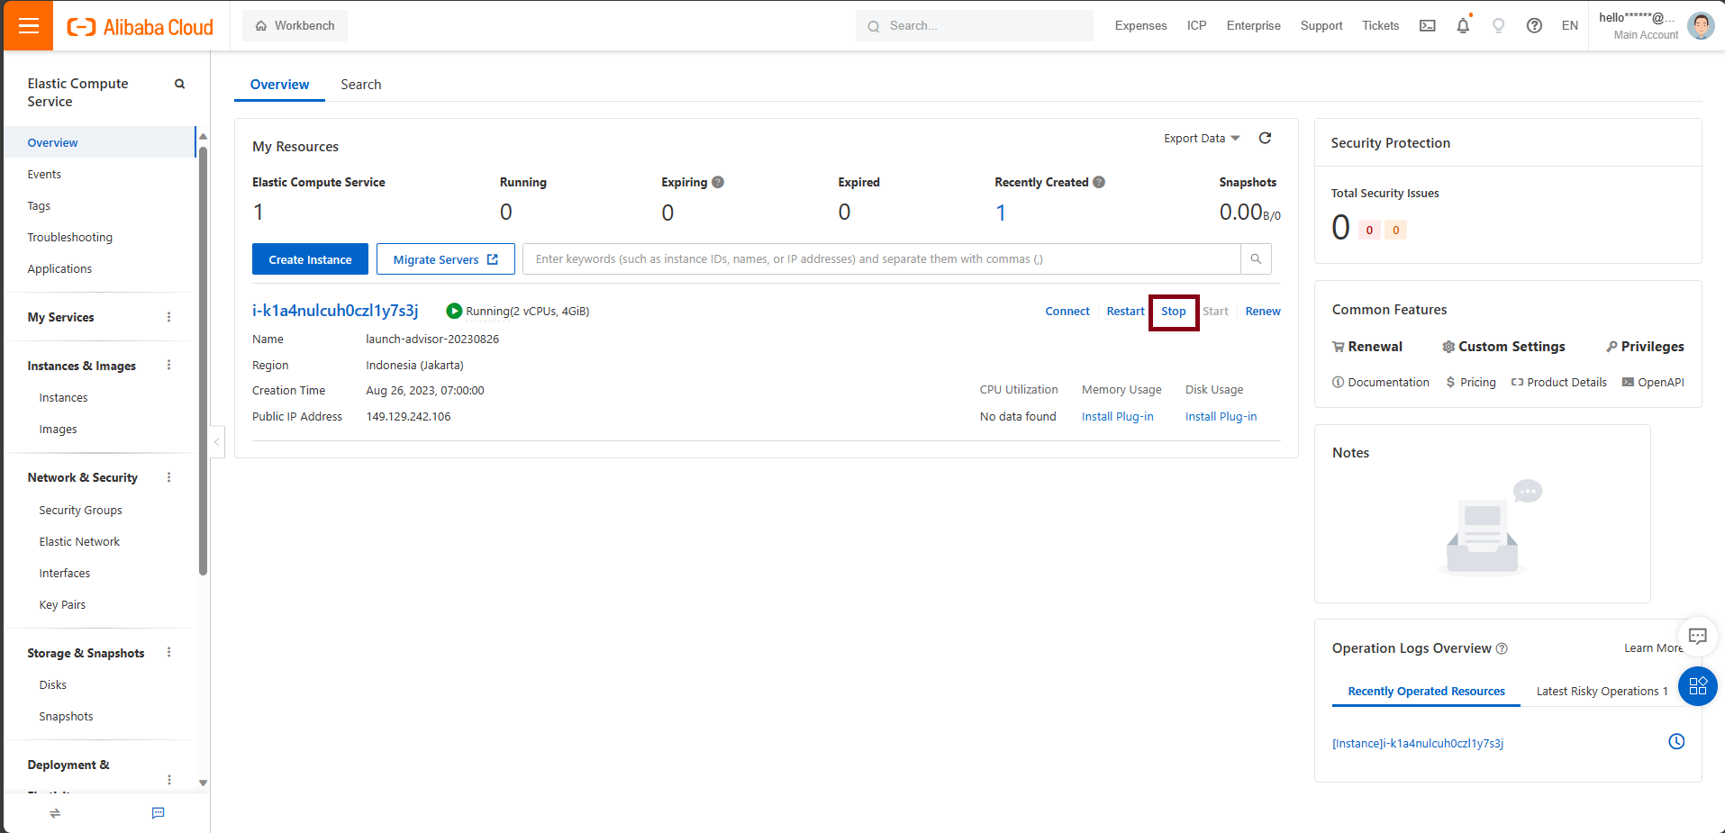The image size is (1725, 833).
Task: Click the keyword search magnifier button
Action: (x=1256, y=259)
